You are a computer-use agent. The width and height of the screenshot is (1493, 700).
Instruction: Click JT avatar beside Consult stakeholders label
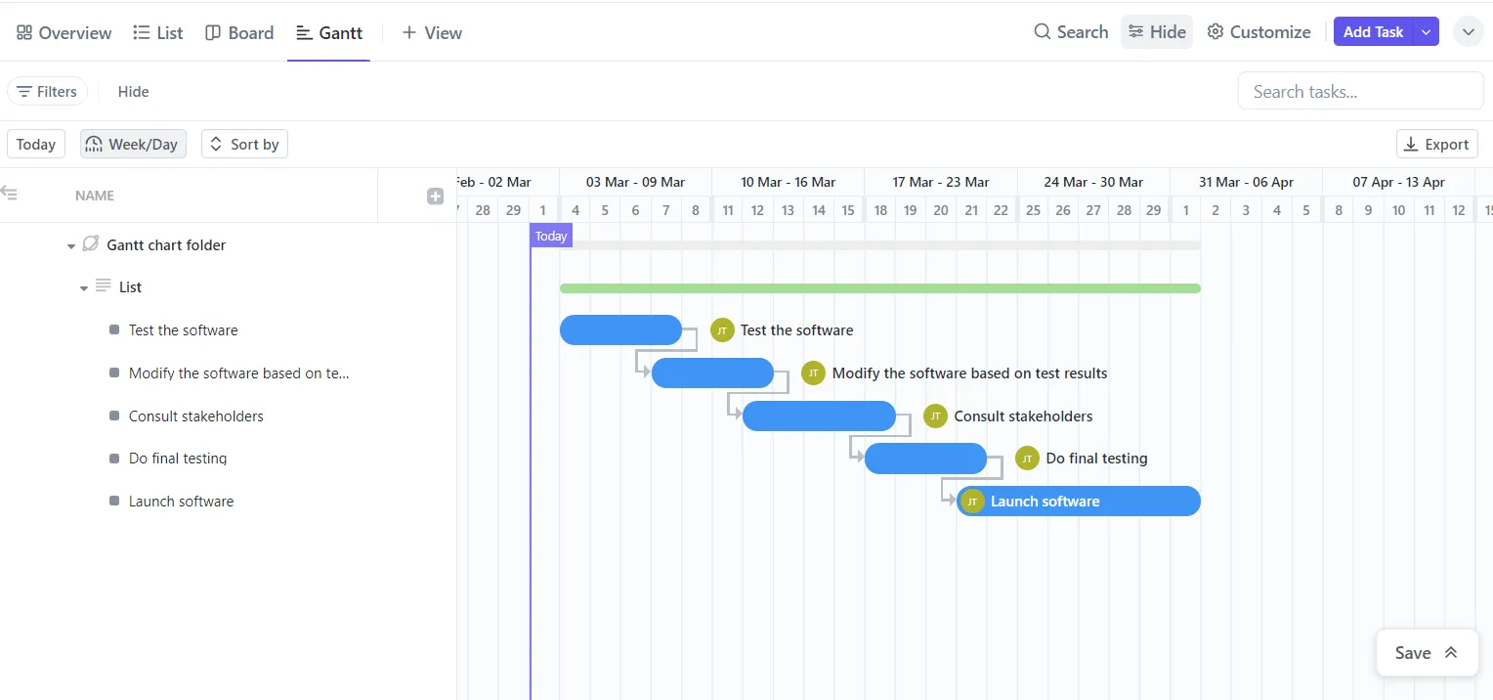click(x=935, y=416)
